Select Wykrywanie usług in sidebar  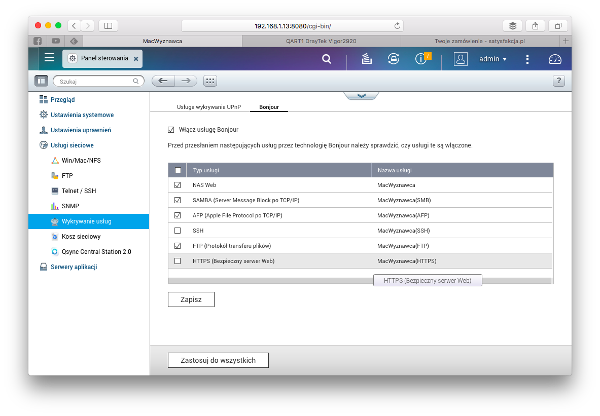click(x=89, y=221)
